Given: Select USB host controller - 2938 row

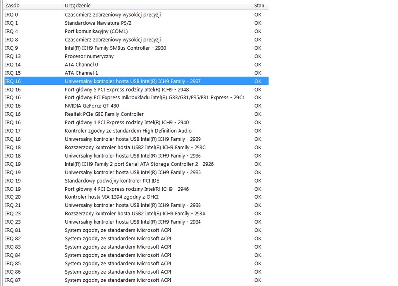Looking at the screenshot, I should point(136,205).
